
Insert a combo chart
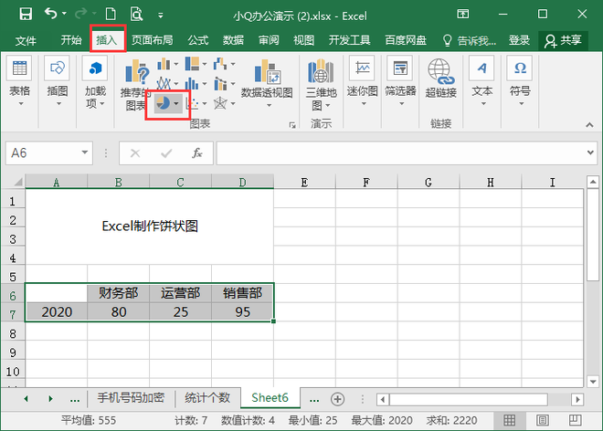tap(224, 83)
